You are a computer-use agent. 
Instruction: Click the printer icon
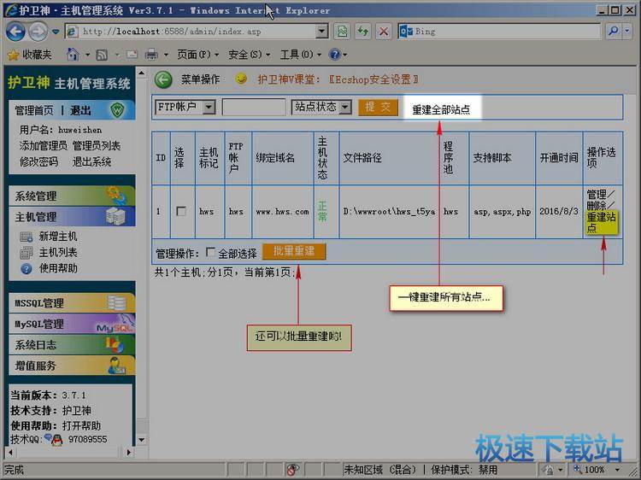[x=151, y=55]
